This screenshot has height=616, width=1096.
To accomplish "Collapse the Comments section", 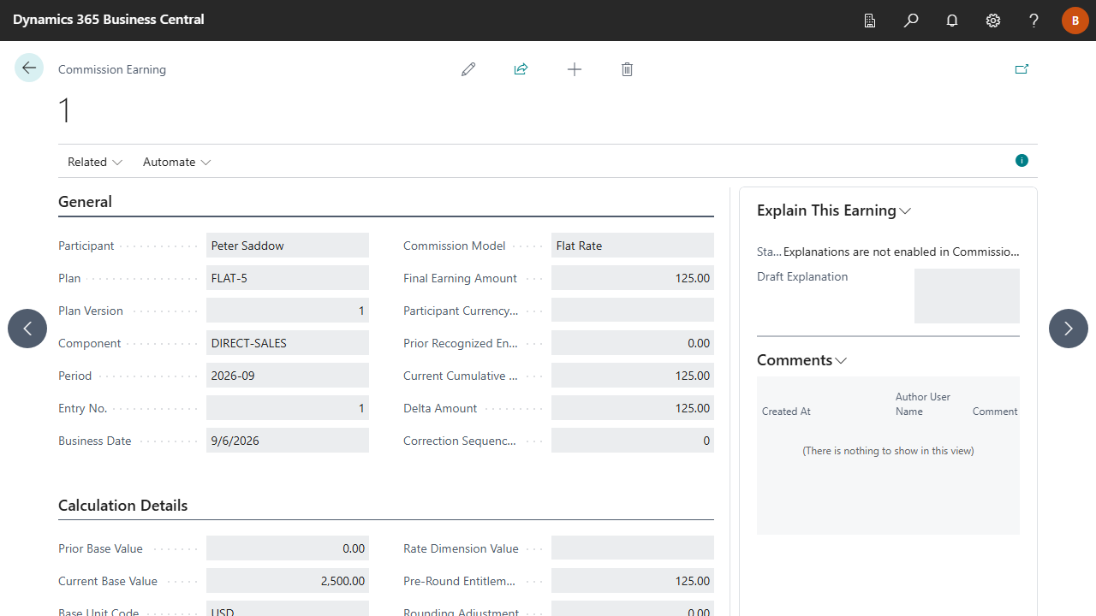I will [801, 360].
